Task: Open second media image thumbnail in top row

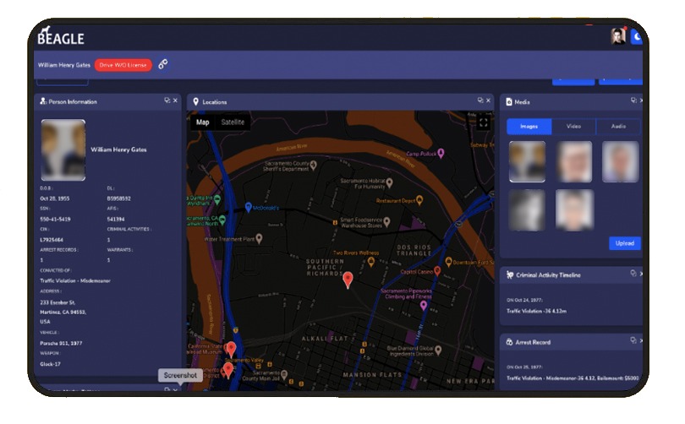Action: point(574,161)
